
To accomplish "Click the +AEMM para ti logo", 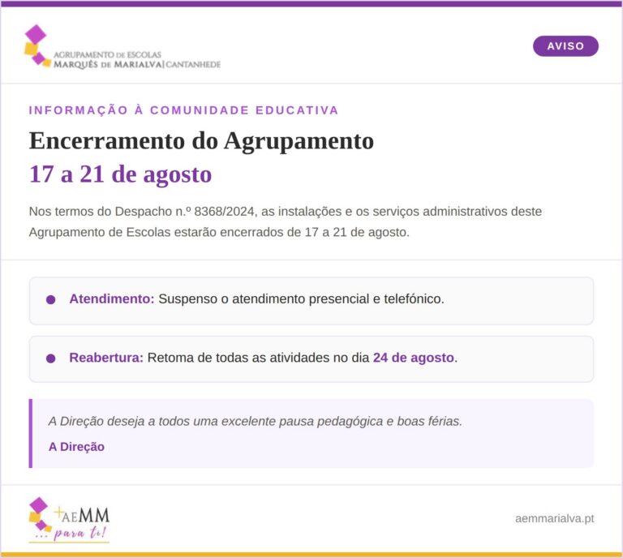I will tap(69, 520).
